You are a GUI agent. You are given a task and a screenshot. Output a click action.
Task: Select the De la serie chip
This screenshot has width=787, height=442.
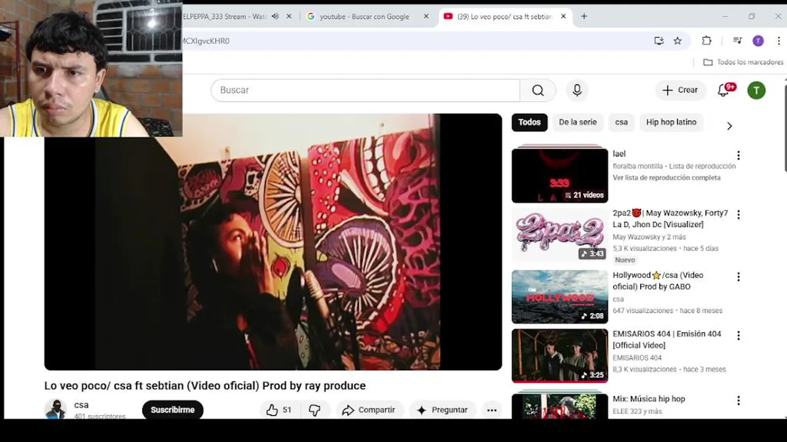[x=578, y=122]
